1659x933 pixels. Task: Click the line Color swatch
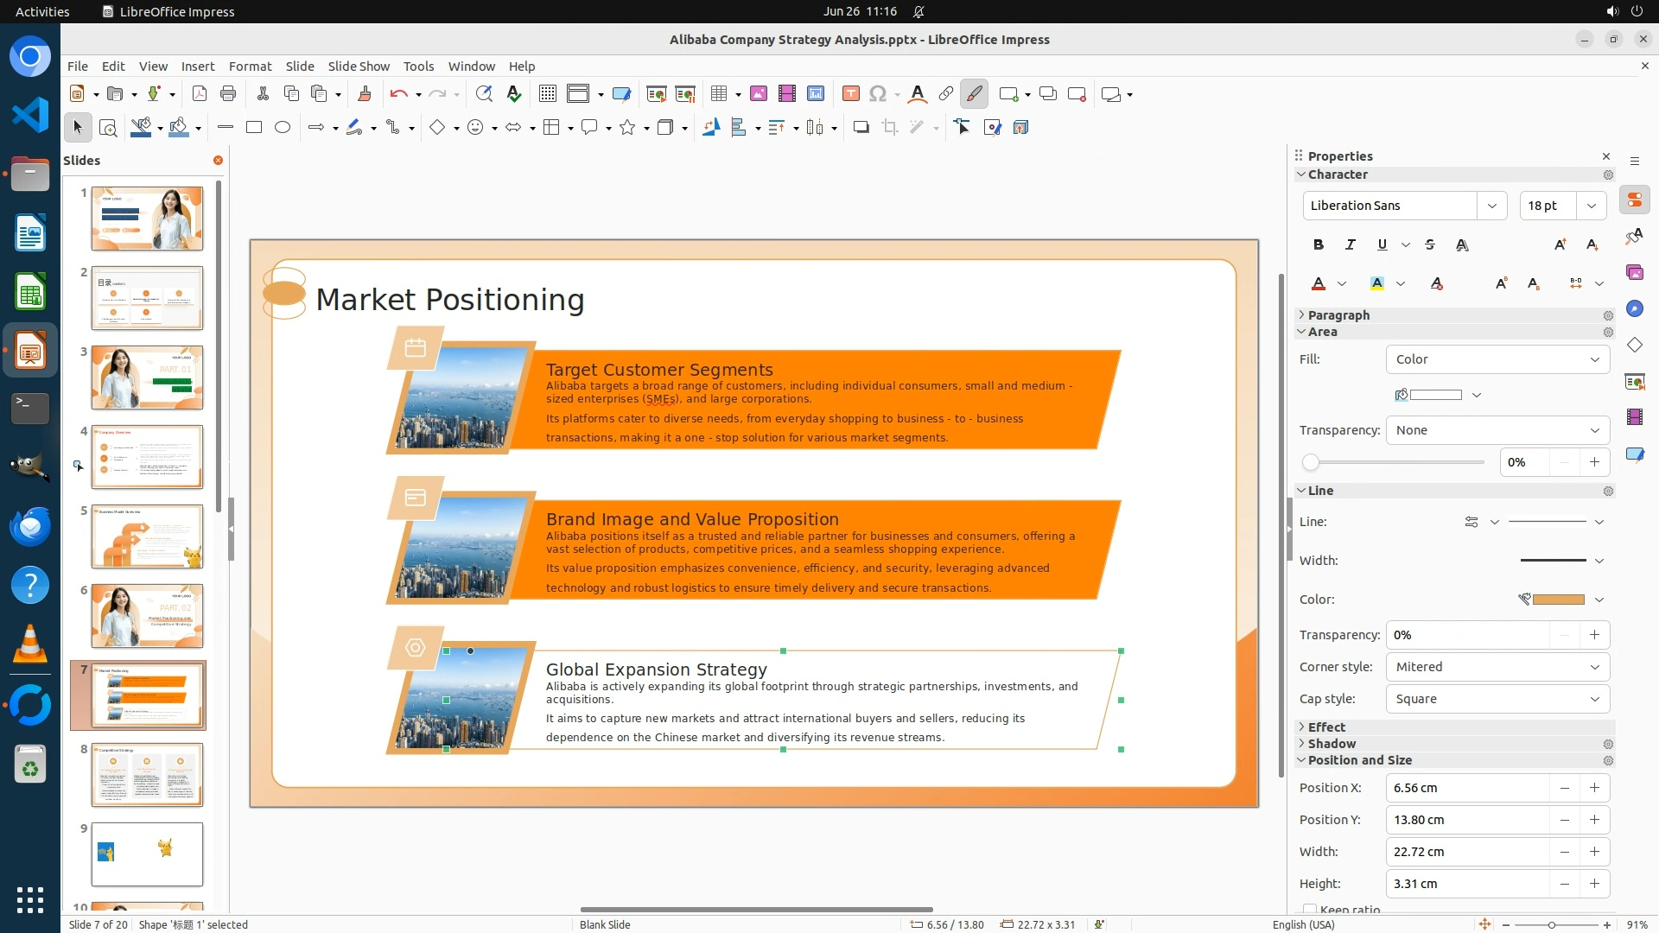[x=1557, y=600]
